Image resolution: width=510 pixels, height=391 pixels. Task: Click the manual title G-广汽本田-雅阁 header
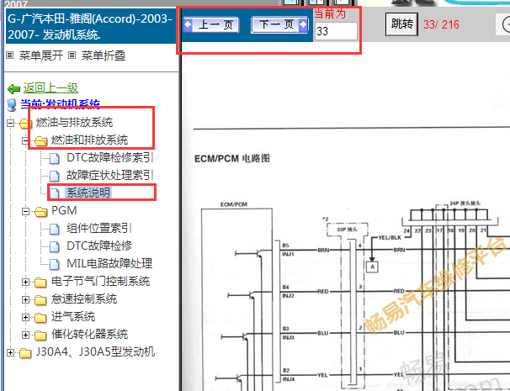(x=90, y=26)
